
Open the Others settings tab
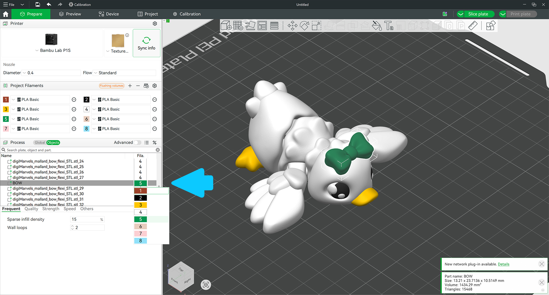pos(87,209)
